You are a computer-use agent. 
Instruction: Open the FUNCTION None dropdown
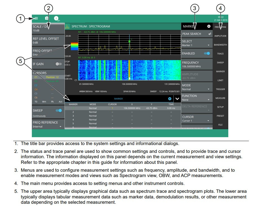pyautogui.click(x=197, y=98)
